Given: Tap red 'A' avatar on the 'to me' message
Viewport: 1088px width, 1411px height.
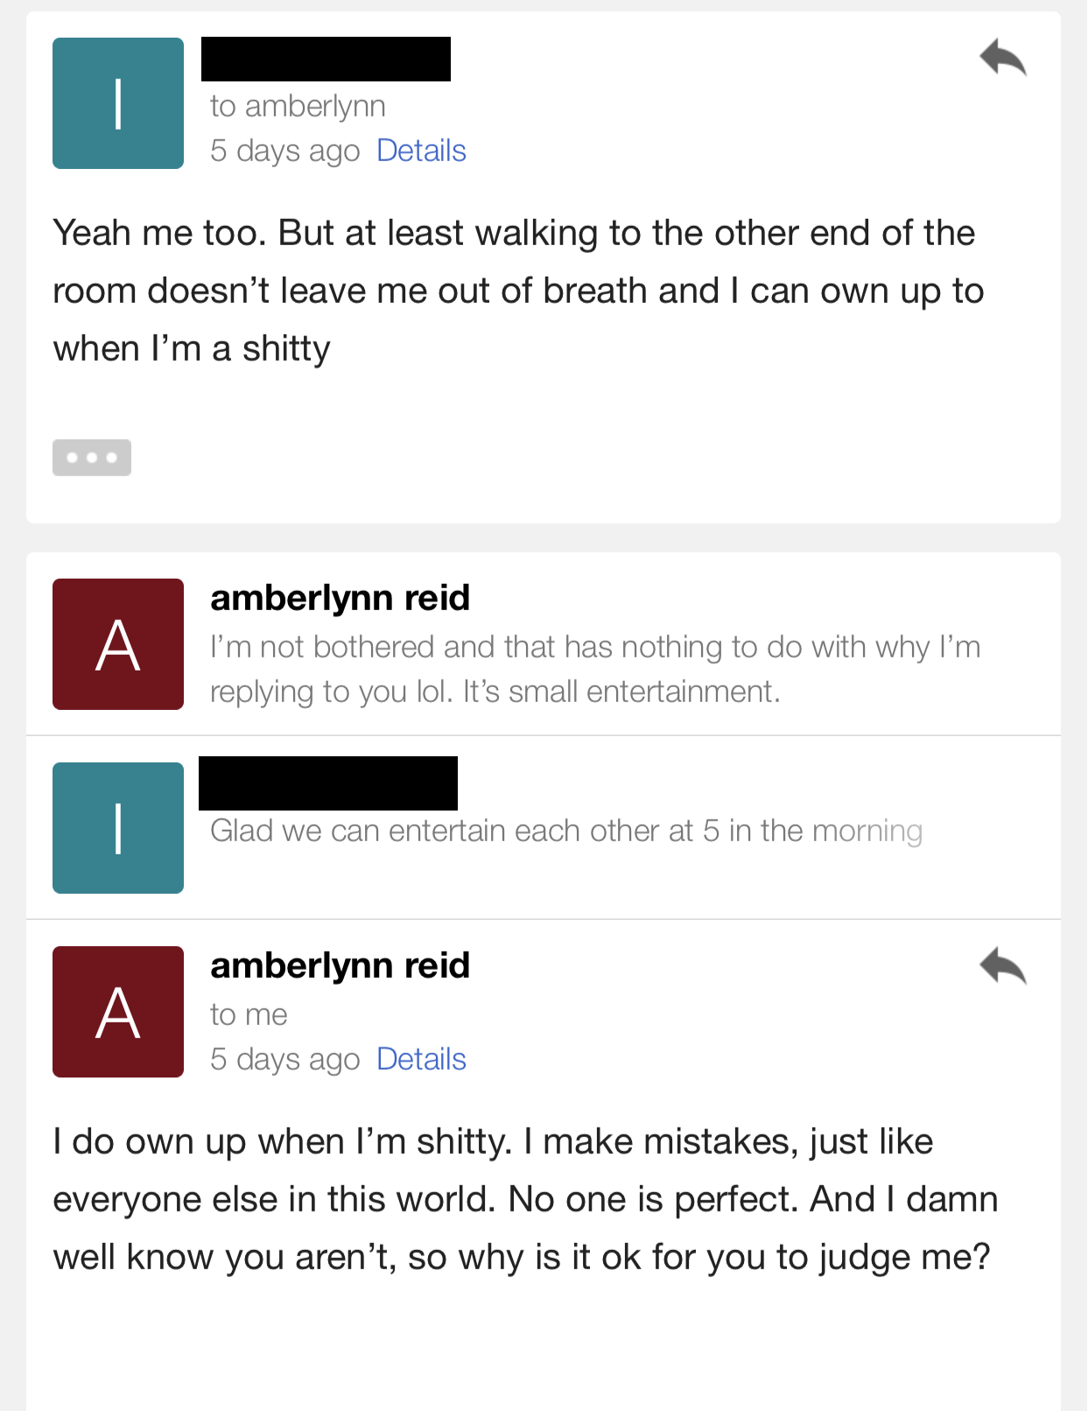Looking at the screenshot, I should tap(118, 1012).
